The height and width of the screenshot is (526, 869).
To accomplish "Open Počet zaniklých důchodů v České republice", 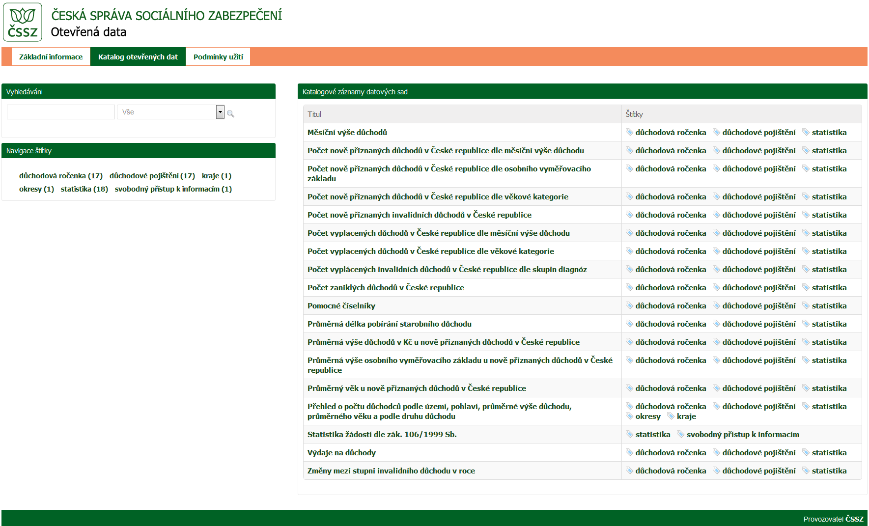I will tap(386, 287).
